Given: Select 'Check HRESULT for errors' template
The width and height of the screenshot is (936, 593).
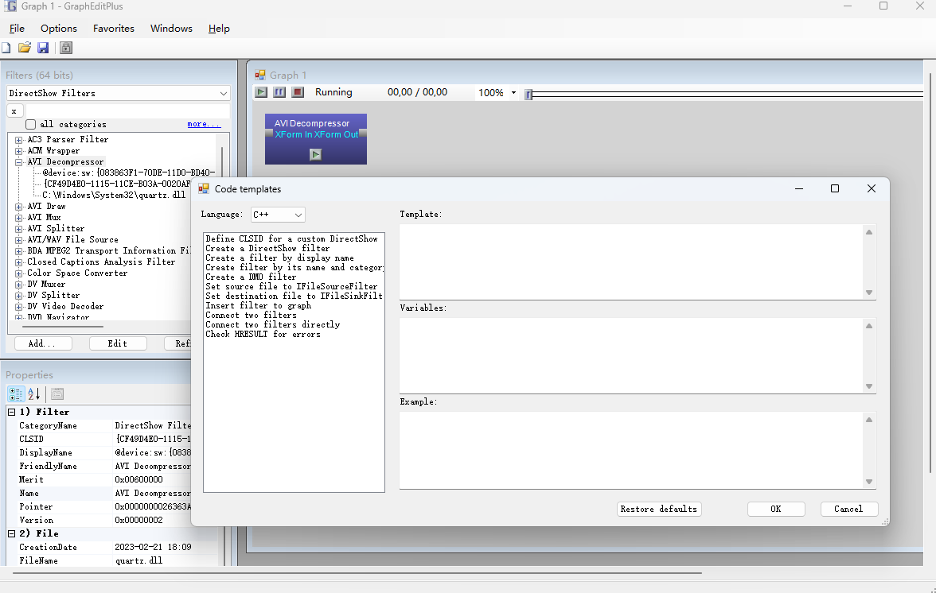Looking at the screenshot, I should click(x=263, y=335).
